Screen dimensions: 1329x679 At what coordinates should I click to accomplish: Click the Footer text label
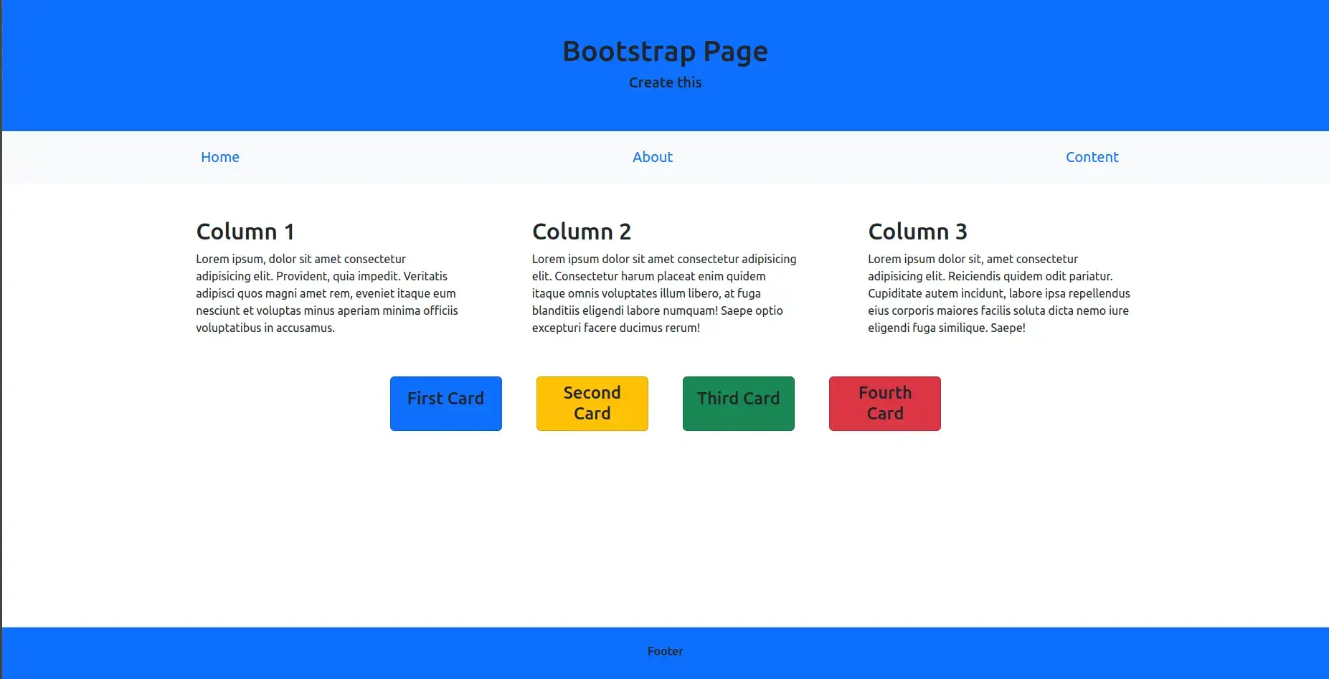point(665,651)
